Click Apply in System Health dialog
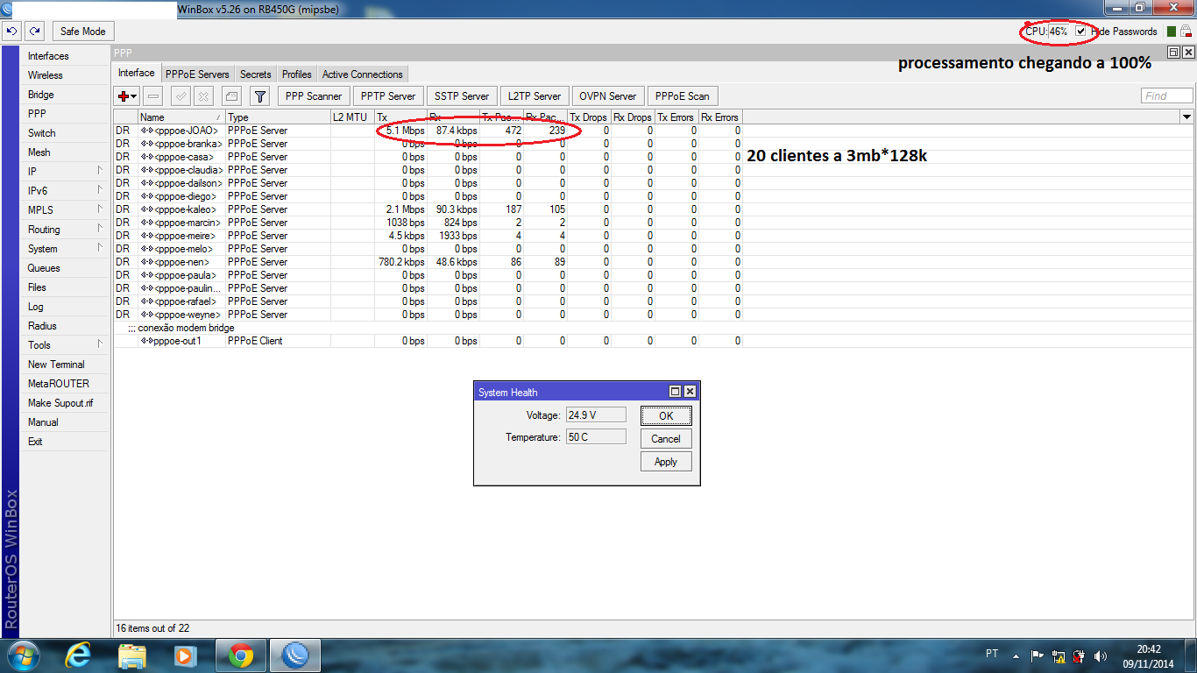1197x673 pixels. 666,462
